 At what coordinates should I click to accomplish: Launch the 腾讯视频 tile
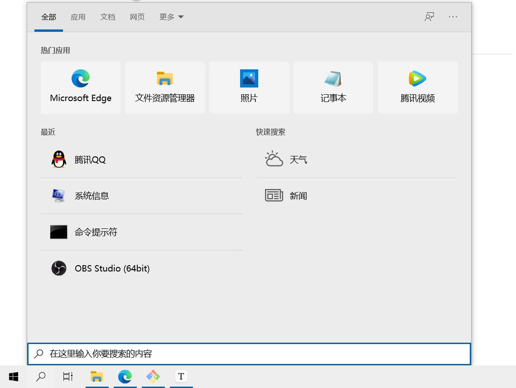point(418,87)
